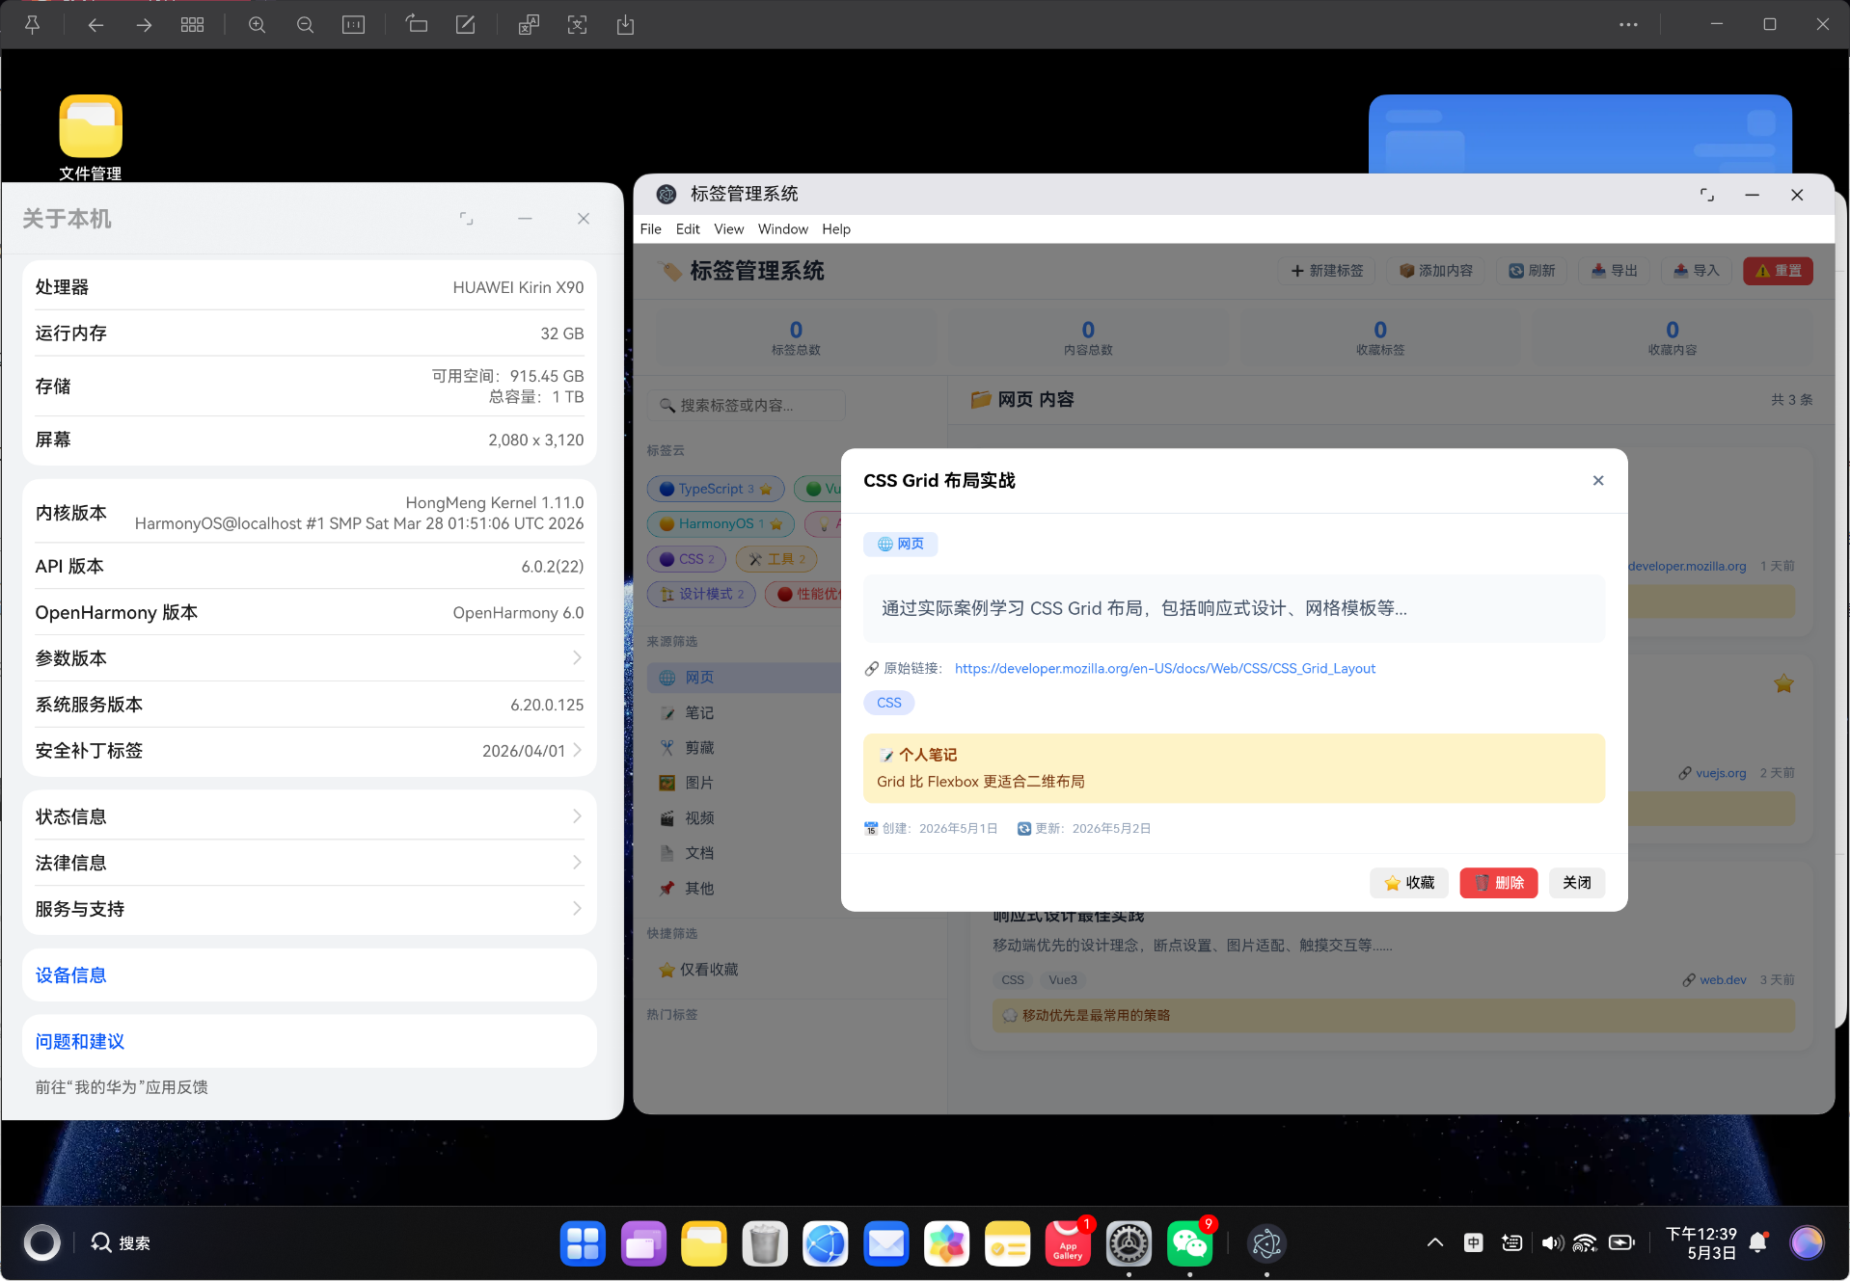Select the 设计模式 tag in tag cloud
The width and height of the screenshot is (1850, 1281).
(x=701, y=594)
